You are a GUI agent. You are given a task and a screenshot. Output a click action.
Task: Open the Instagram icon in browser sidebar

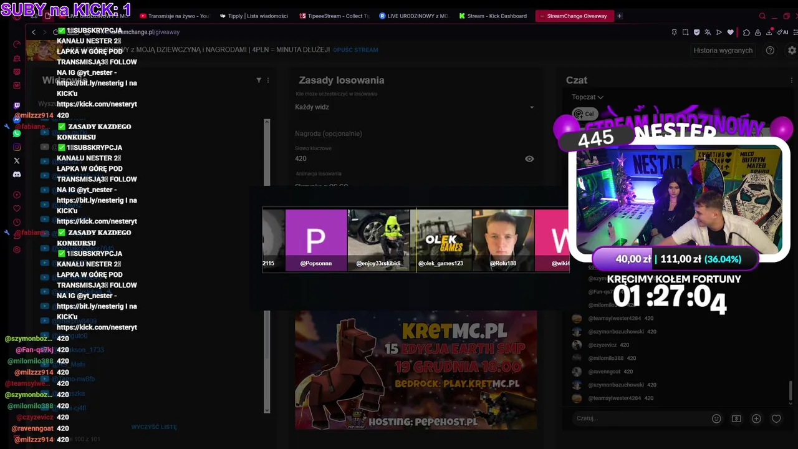pyautogui.click(x=17, y=147)
